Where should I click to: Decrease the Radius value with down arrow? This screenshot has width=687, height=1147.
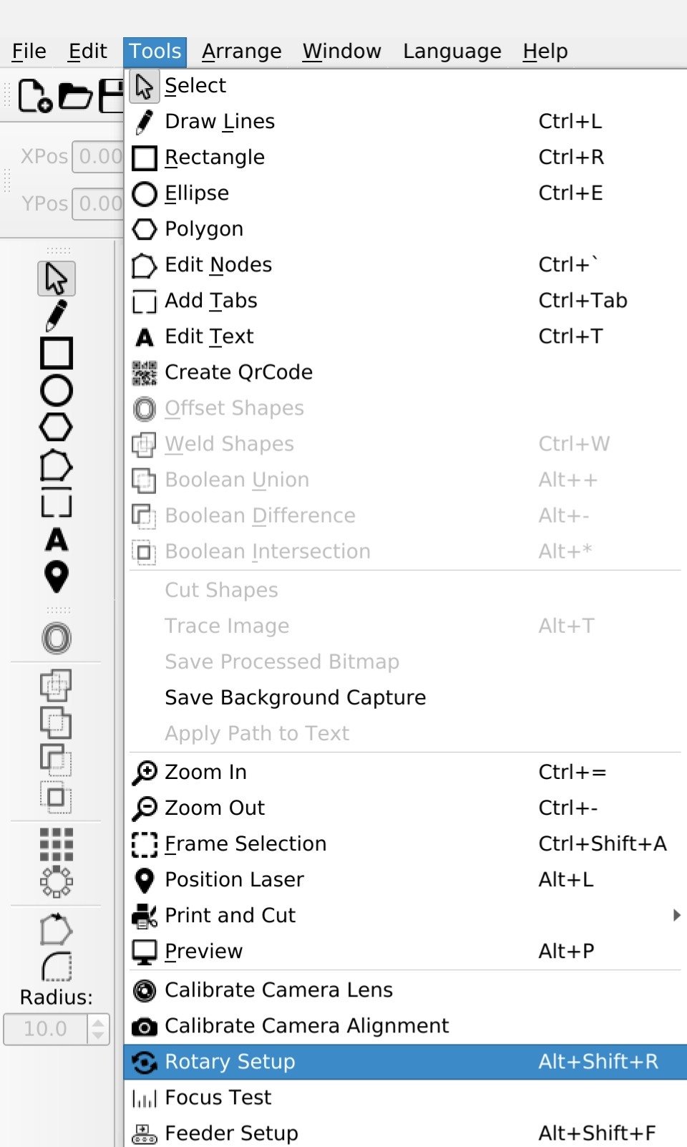coord(99,1036)
